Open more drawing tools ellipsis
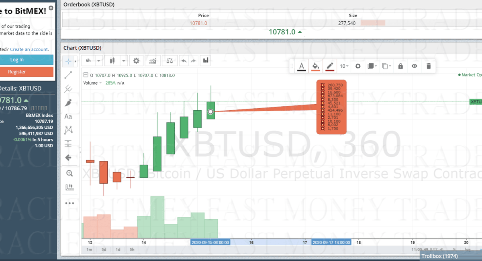 69,203
